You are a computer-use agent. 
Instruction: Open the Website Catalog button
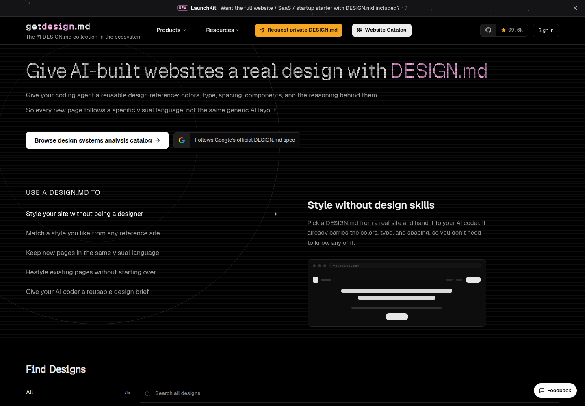click(x=382, y=30)
